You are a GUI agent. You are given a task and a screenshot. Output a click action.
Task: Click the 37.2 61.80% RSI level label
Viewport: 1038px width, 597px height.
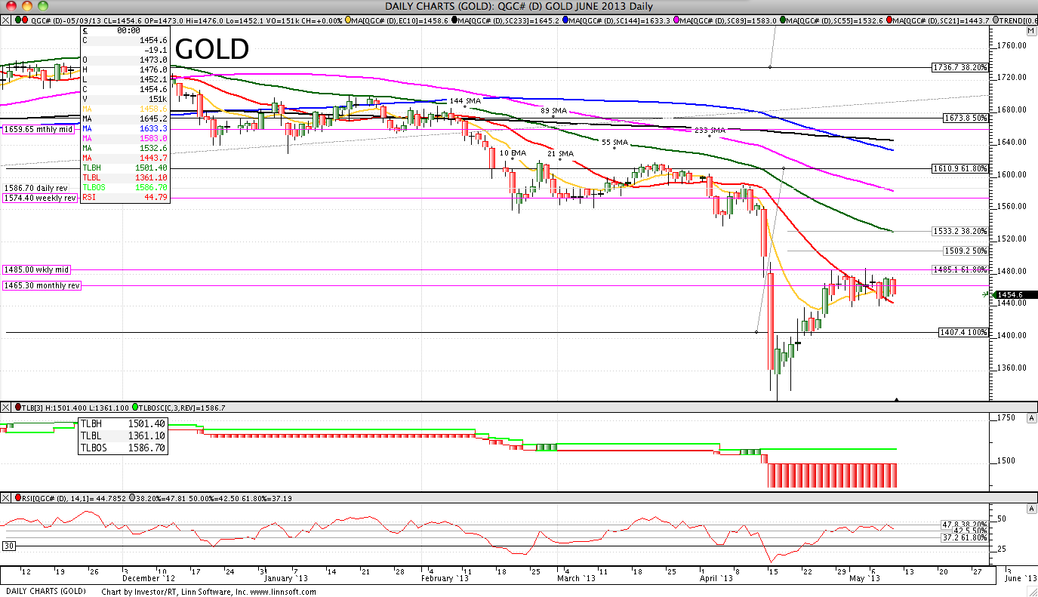[963, 537]
